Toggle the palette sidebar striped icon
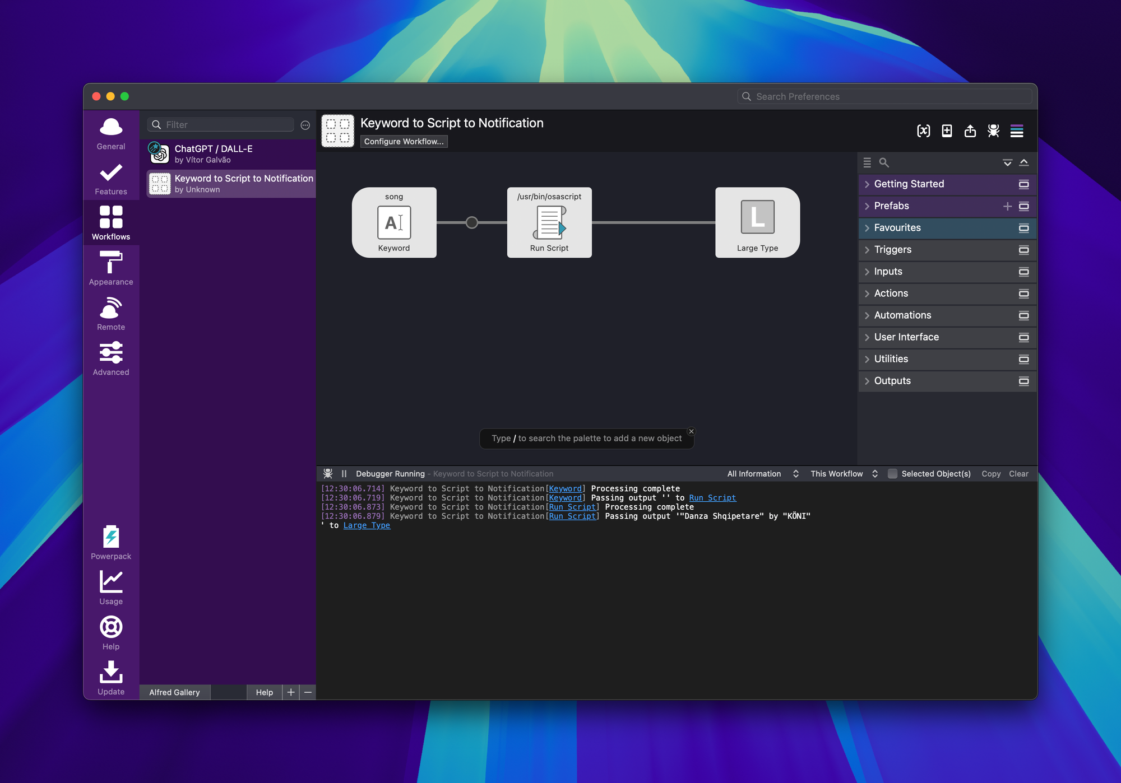This screenshot has width=1121, height=783. [x=1017, y=131]
